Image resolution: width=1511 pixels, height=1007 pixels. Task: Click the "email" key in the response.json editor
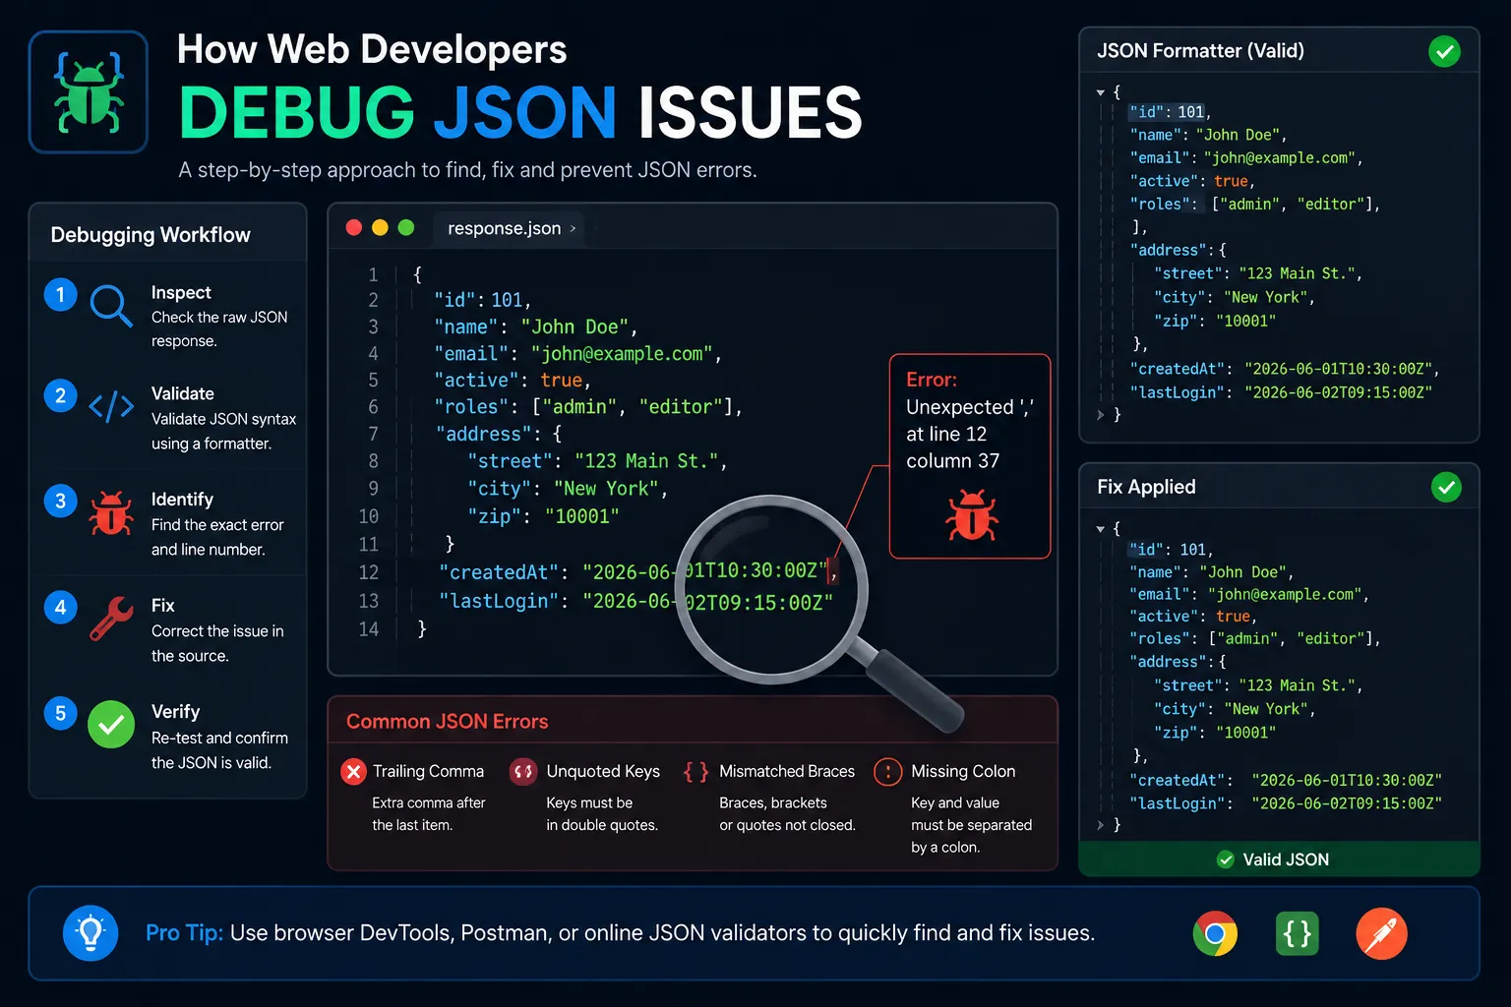click(471, 354)
